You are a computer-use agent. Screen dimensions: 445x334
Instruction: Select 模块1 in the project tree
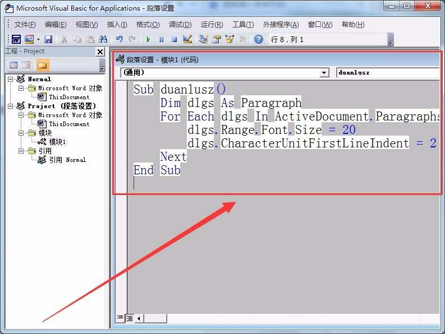click(x=57, y=142)
